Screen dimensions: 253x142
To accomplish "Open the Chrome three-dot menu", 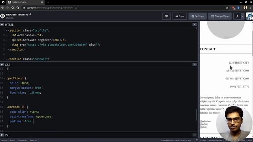I will 251,7.
